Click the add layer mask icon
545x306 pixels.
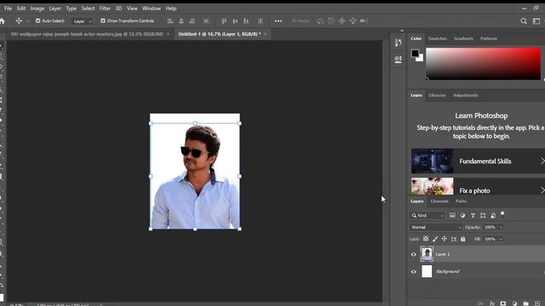tap(503, 303)
